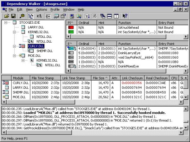Collapse the CURLY.DLL tree node
Viewport: 190px width, 142px height.
[x=15, y=46]
